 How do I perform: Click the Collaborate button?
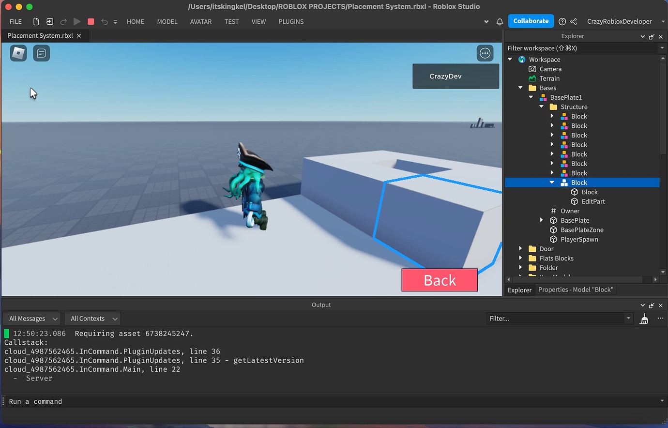tap(531, 21)
